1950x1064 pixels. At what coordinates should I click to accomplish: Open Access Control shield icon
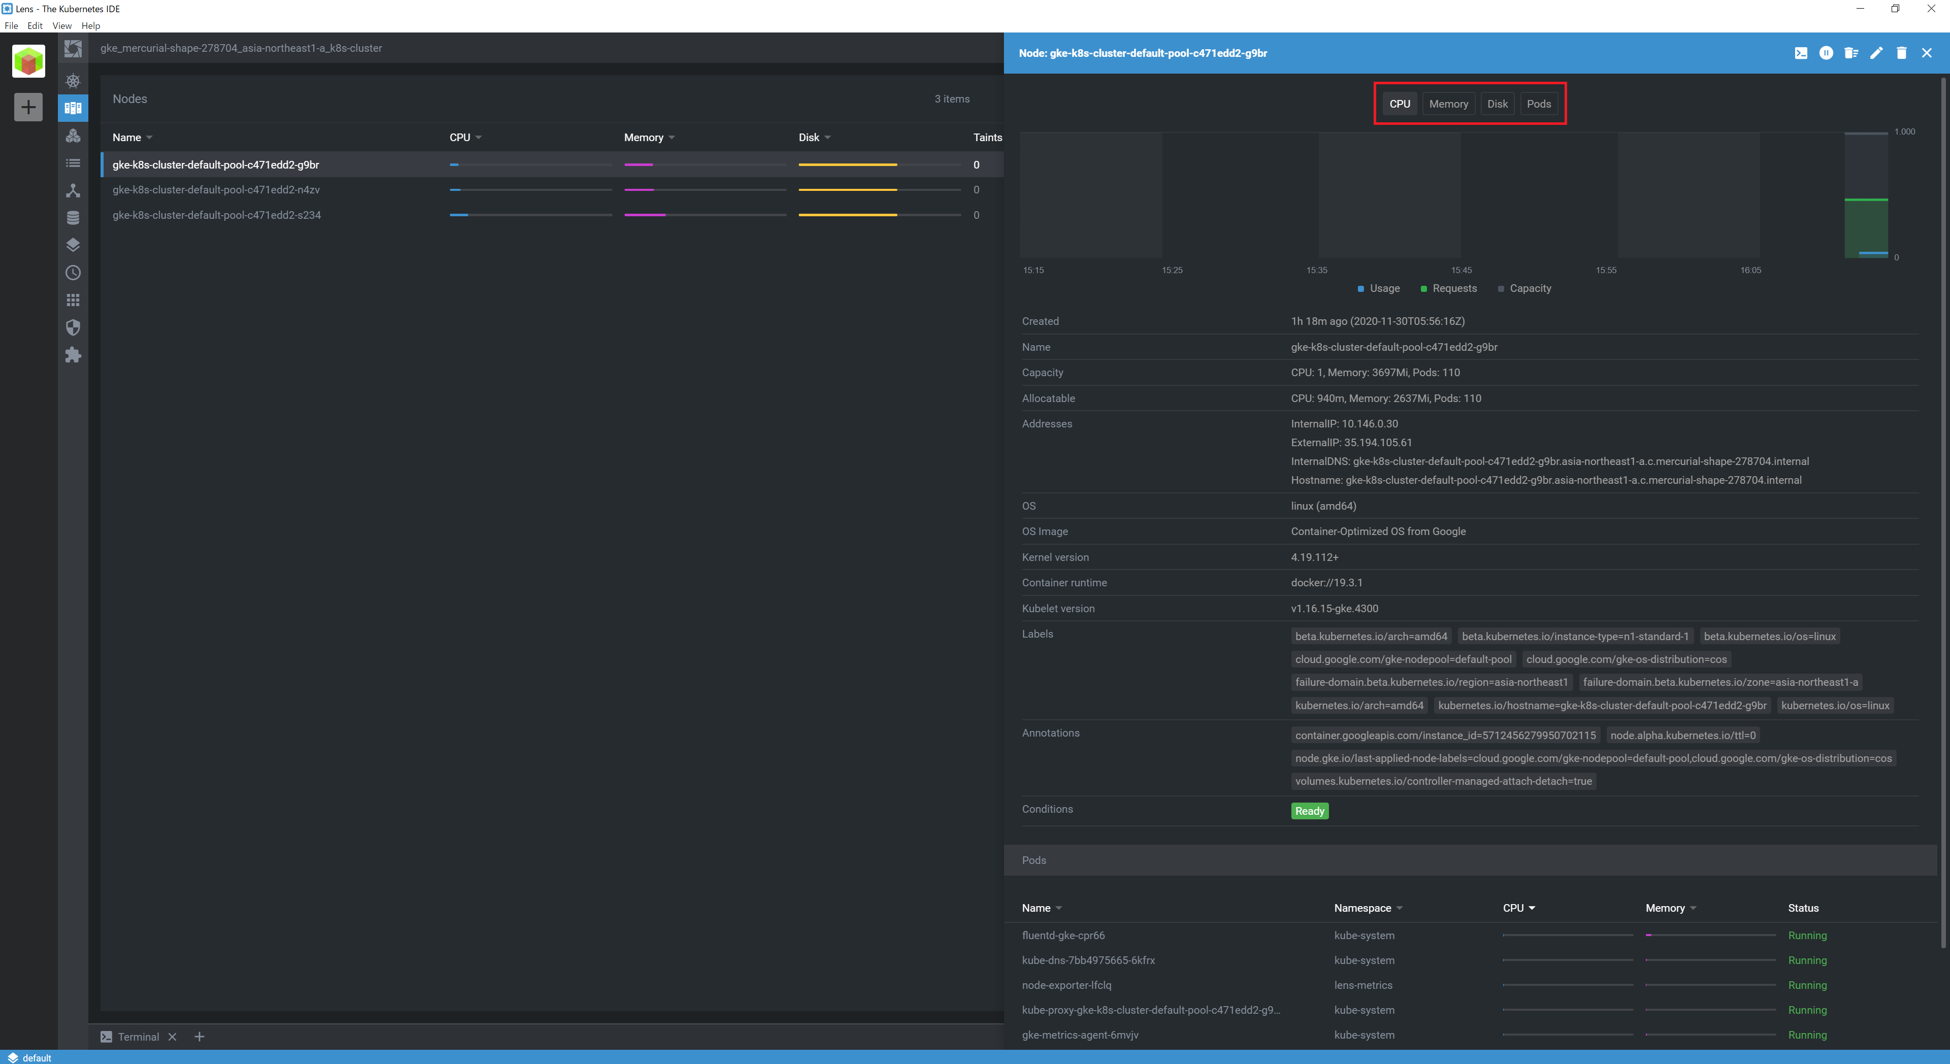[x=74, y=327]
